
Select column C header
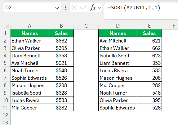pos(86,26)
